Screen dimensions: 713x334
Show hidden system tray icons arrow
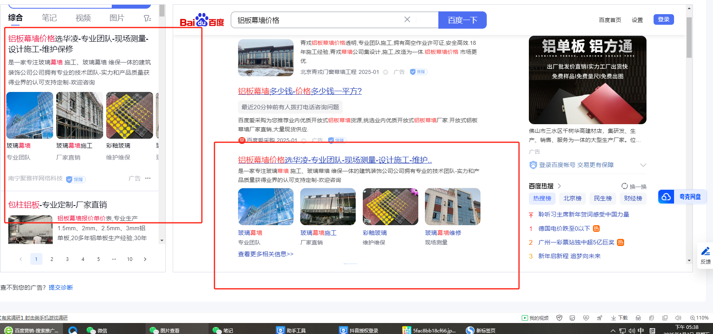[x=613, y=330]
